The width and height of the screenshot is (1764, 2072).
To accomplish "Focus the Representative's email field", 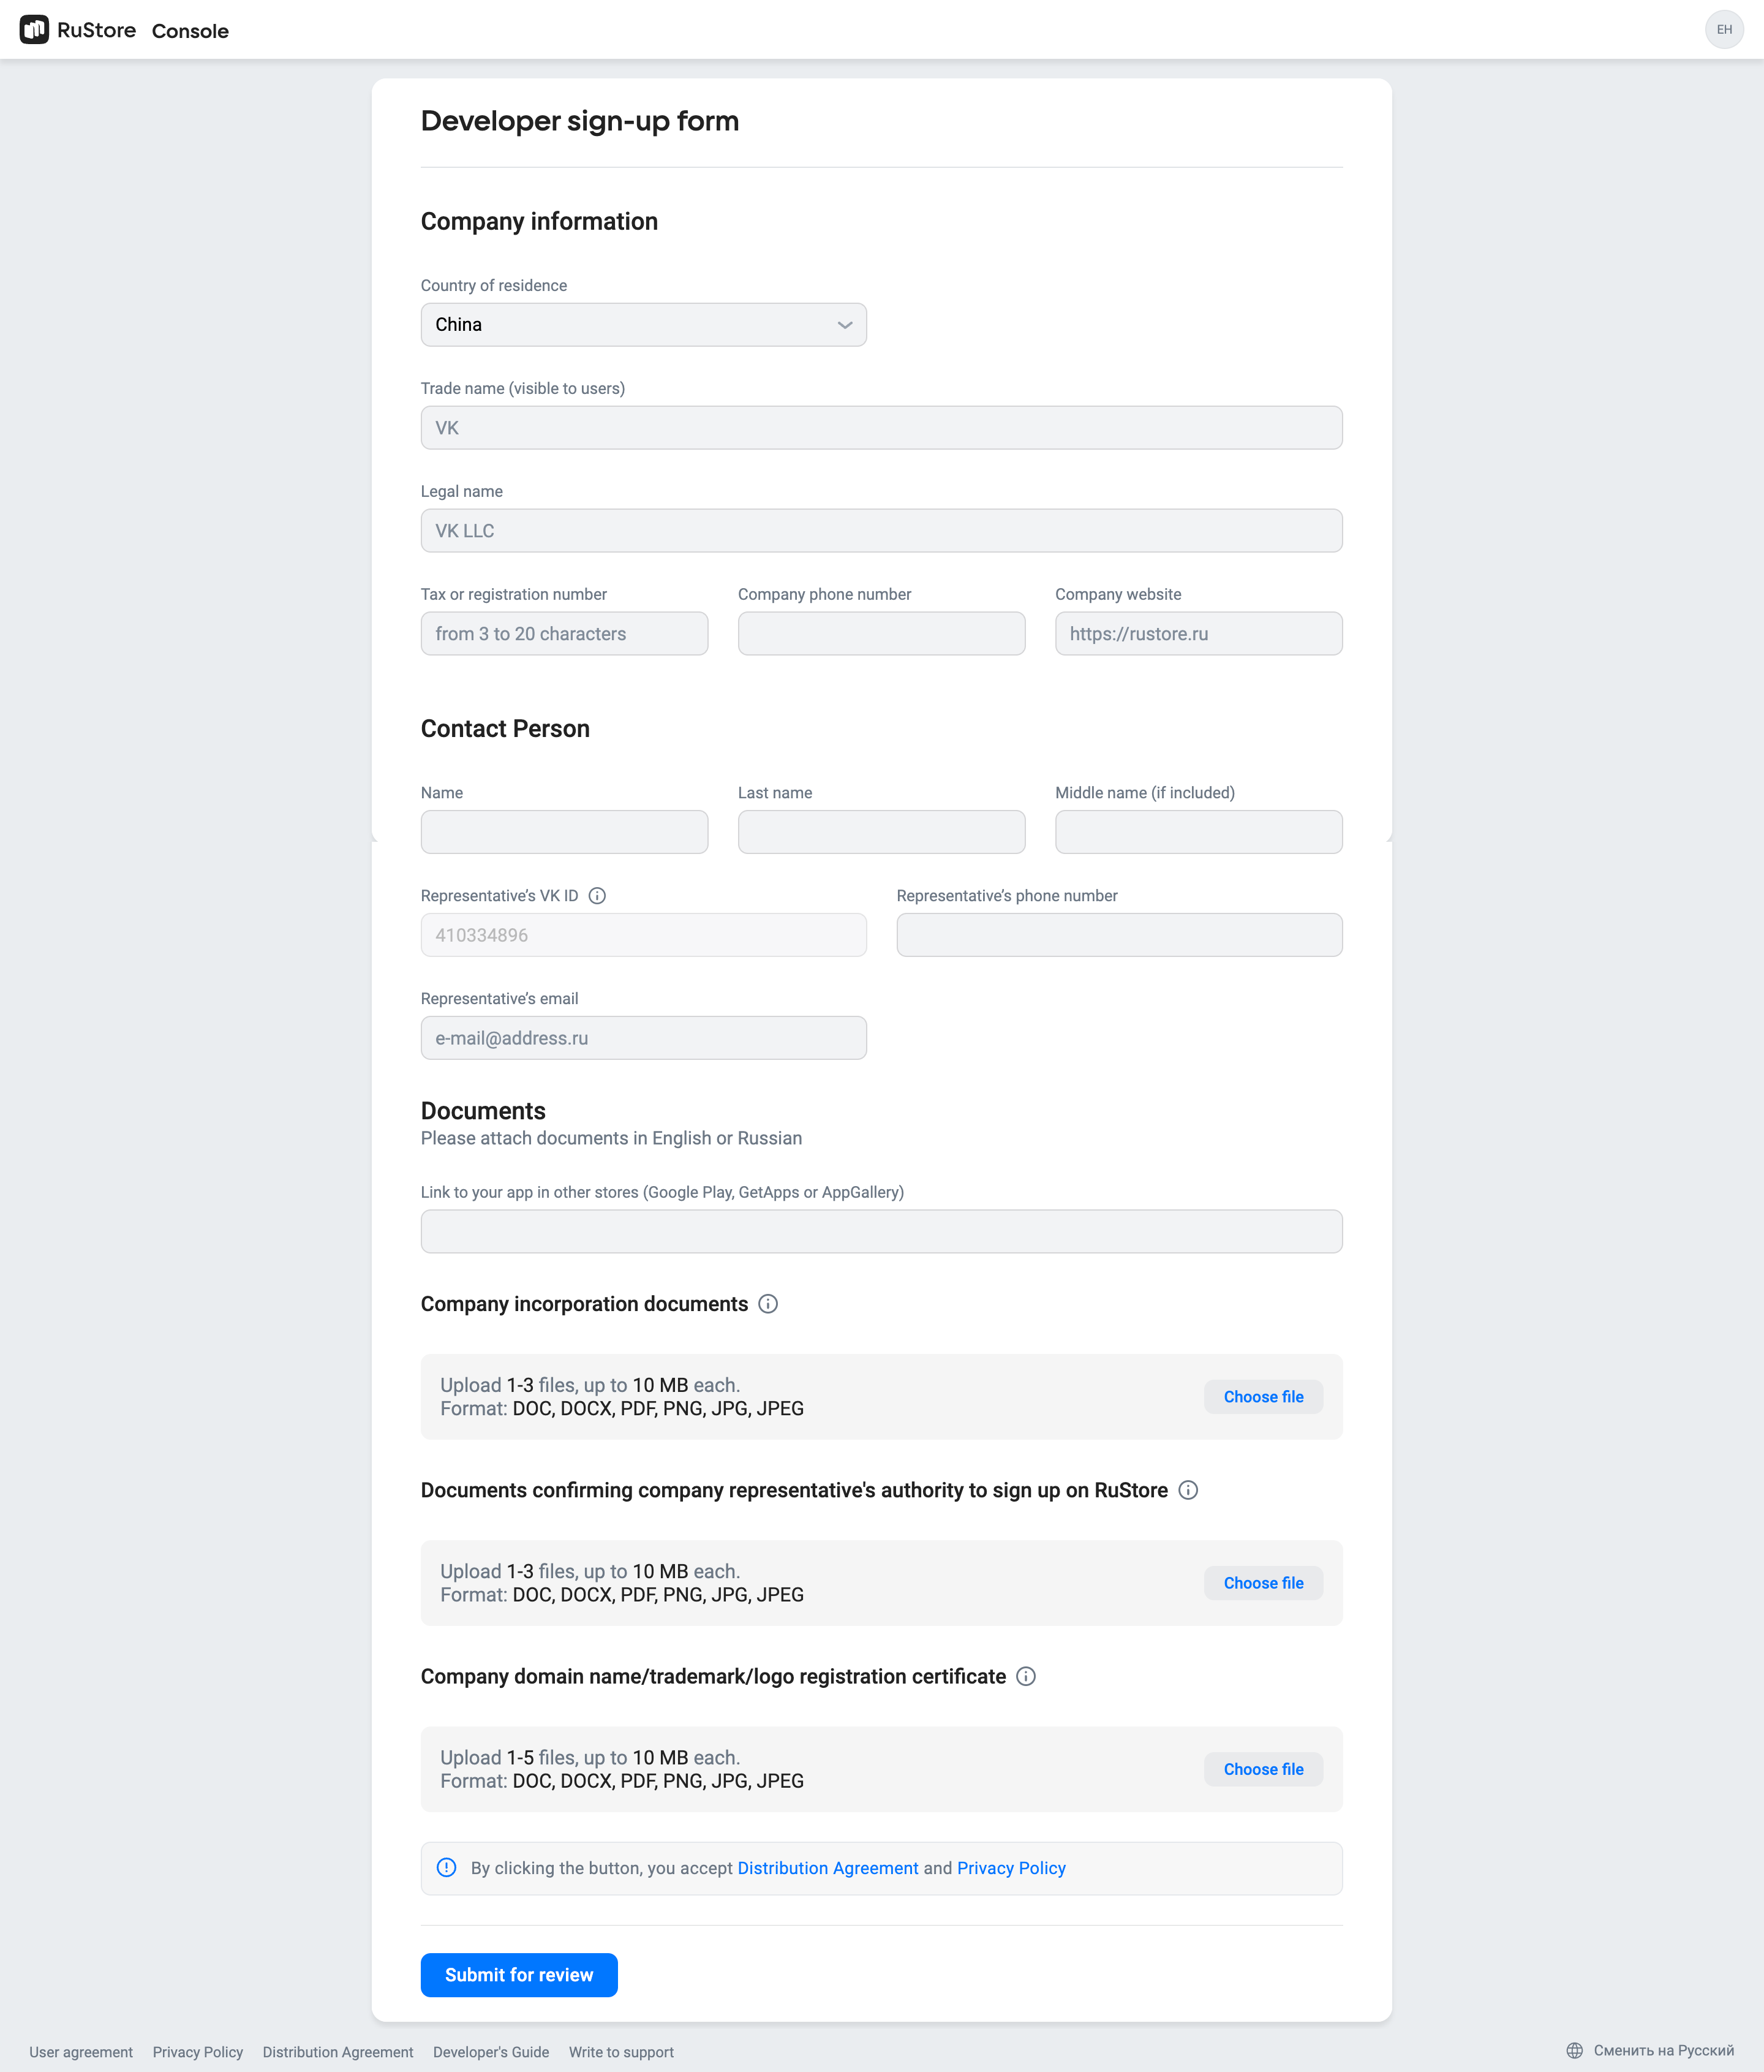I will (x=644, y=1038).
